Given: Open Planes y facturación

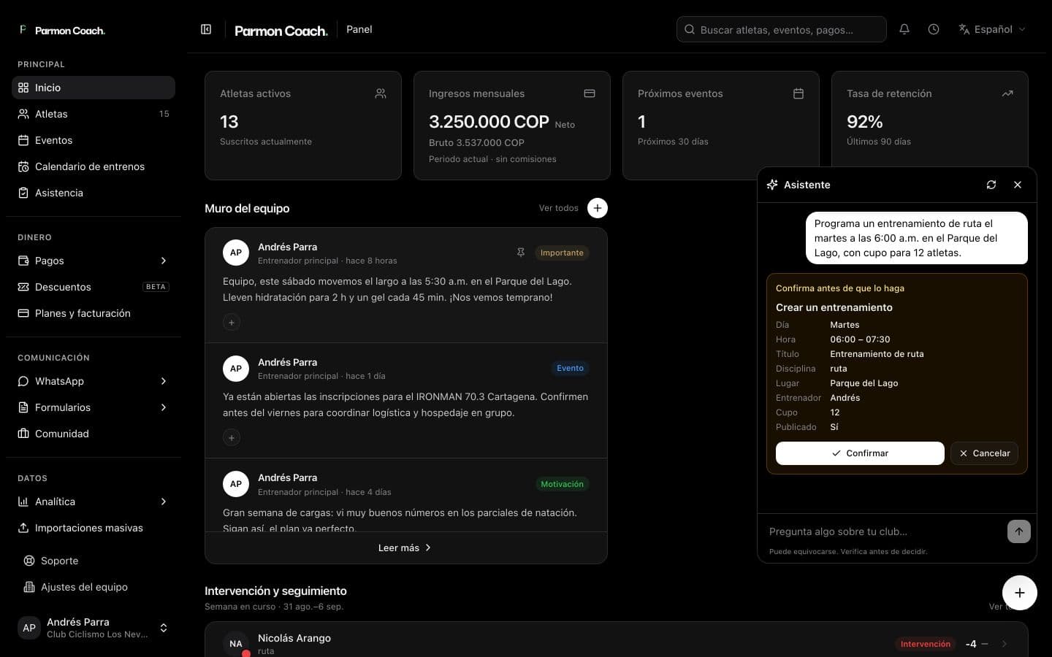Looking at the screenshot, I should click(x=94, y=313).
